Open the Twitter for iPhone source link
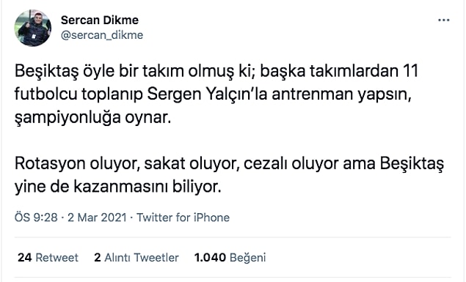Screen dimensions: 466x282 183,218
